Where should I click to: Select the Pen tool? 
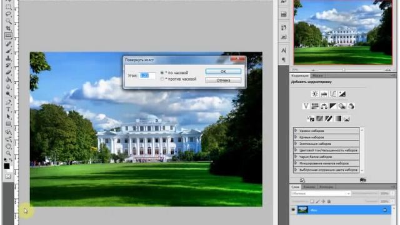(8, 102)
